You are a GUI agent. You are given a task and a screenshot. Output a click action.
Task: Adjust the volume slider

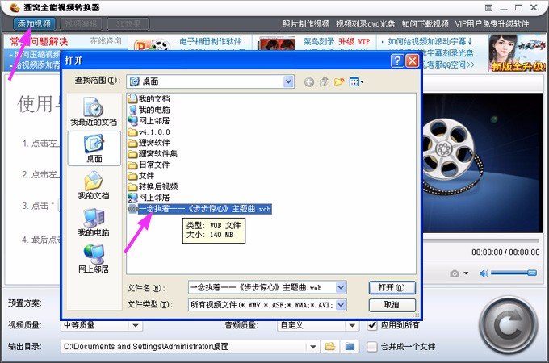pyautogui.click(x=513, y=273)
